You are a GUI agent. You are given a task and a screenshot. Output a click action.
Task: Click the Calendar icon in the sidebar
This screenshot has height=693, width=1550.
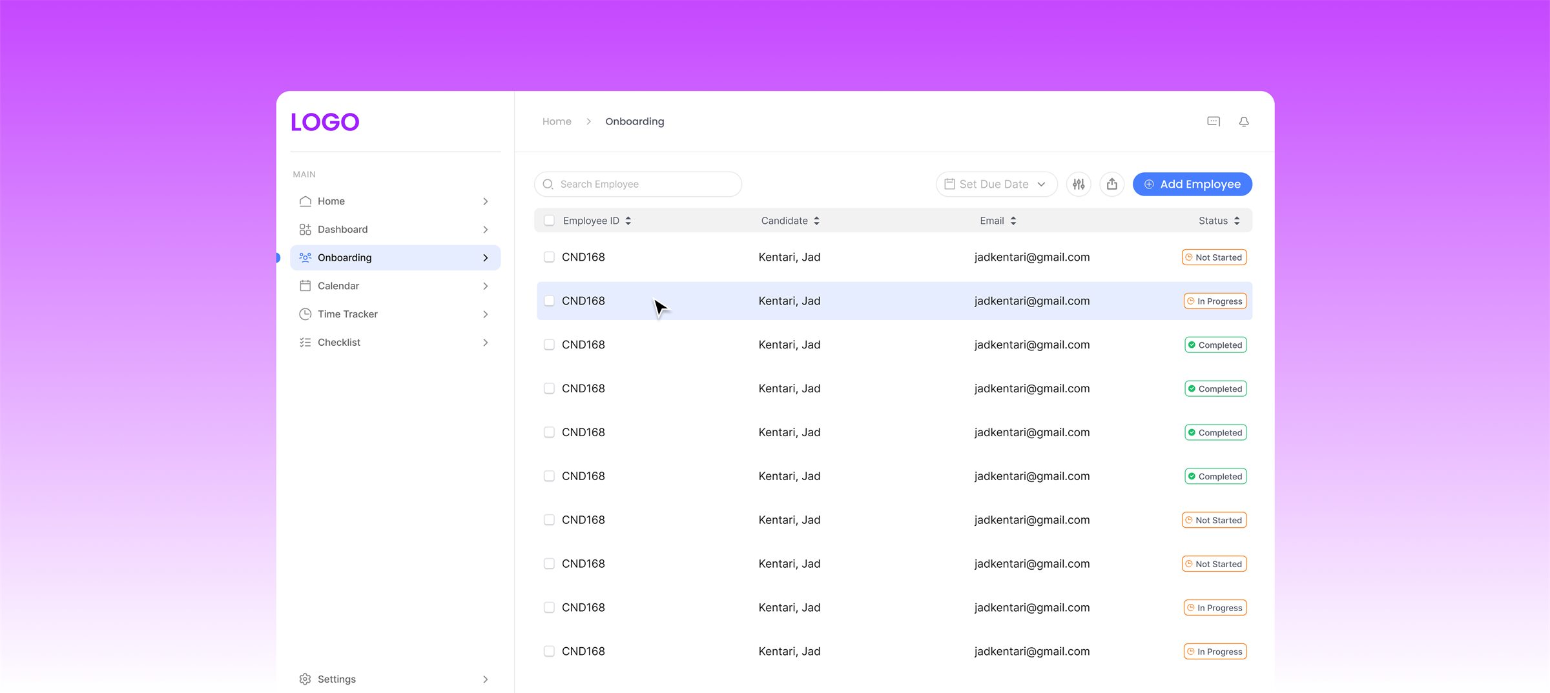305,286
